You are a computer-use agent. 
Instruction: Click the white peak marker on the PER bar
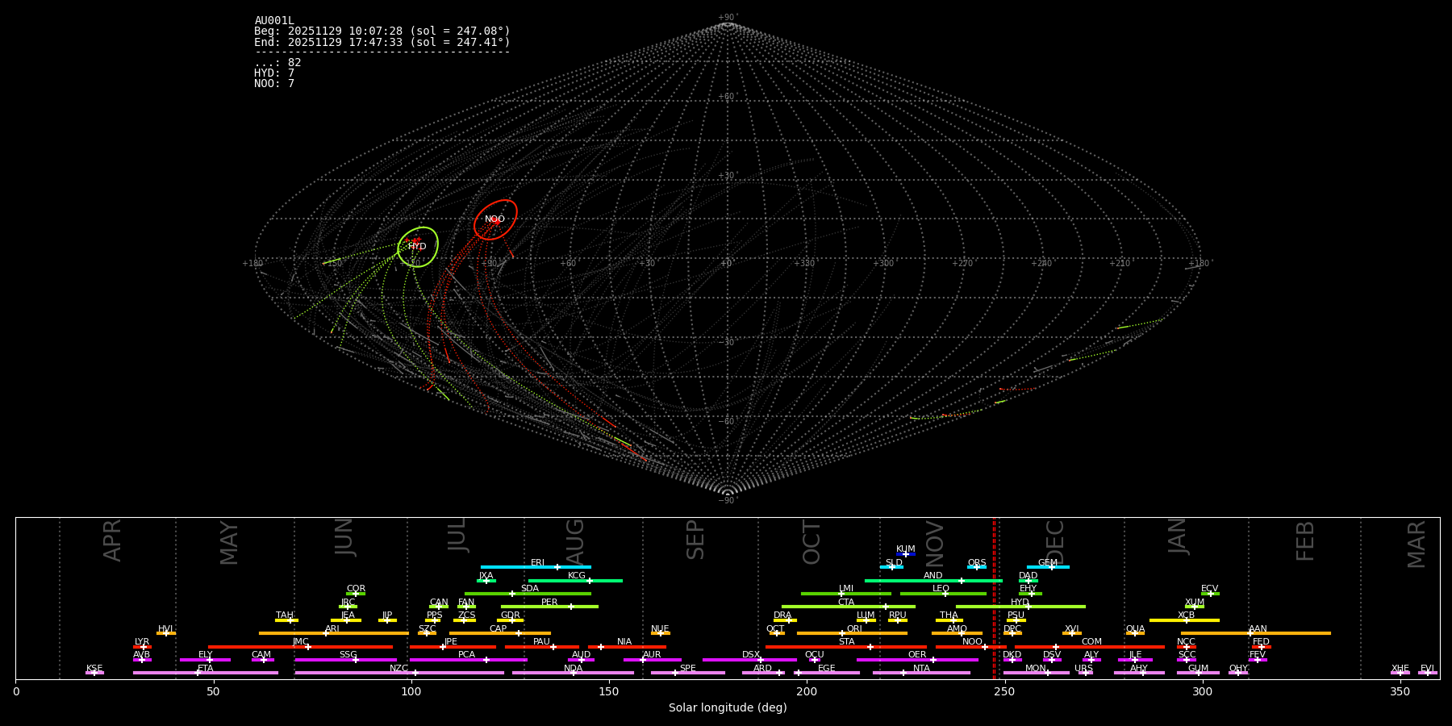click(571, 607)
